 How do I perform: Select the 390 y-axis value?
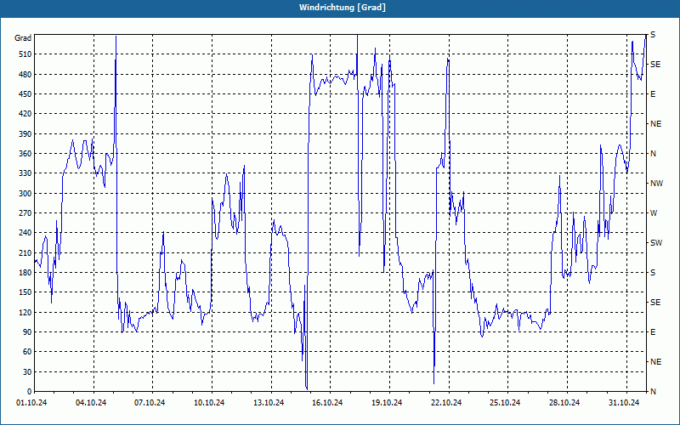click(25, 133)
